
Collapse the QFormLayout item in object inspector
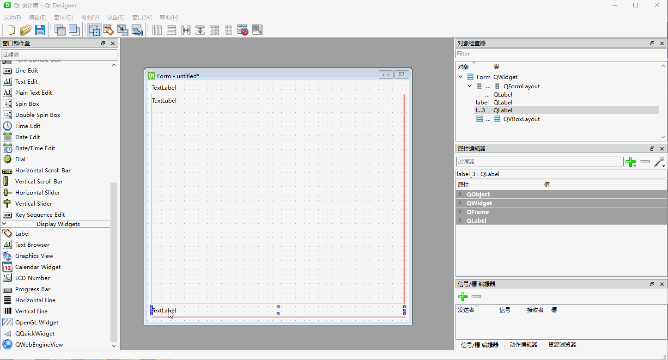(x=469, y=85)
